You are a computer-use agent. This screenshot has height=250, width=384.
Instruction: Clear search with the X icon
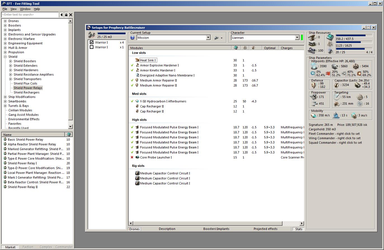tap(71, 15)
